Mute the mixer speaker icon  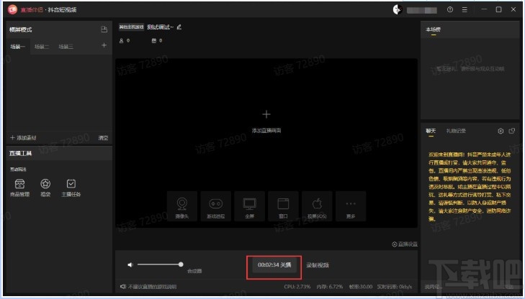pyautogui.click(x=130, y=264)
